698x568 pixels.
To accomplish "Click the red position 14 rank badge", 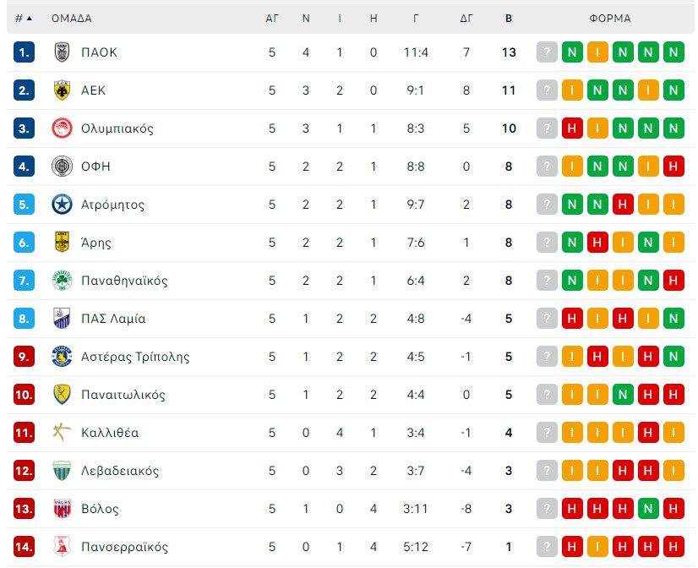I will tap(24, 547).
